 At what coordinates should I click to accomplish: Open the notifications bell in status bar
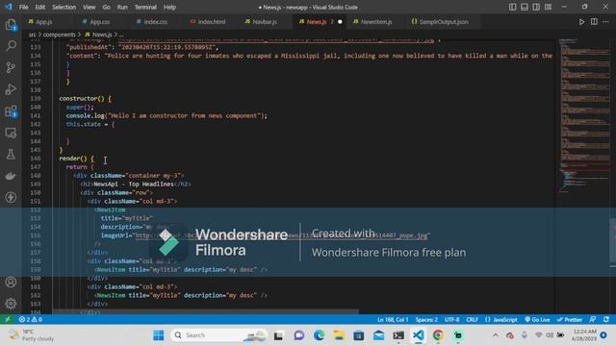pos(606,319)
